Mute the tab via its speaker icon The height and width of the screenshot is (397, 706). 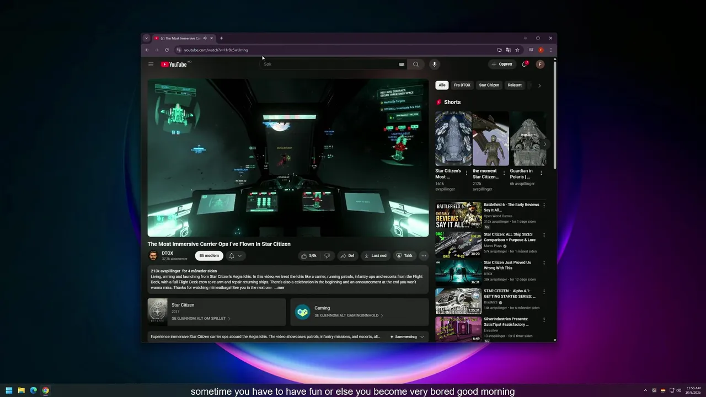pyautogui.click(x=205, y=39)
